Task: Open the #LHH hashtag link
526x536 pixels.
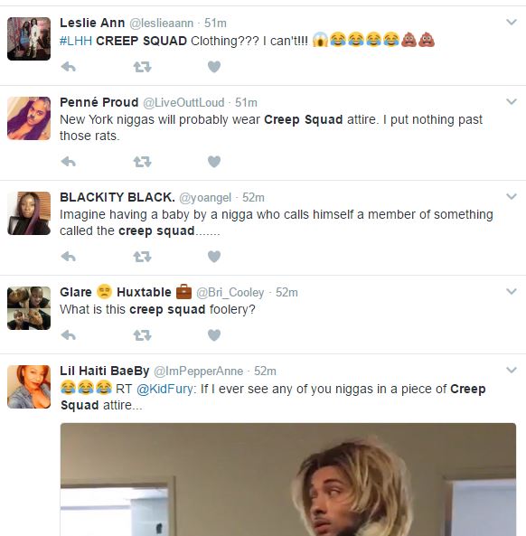Action: (76, 41)
